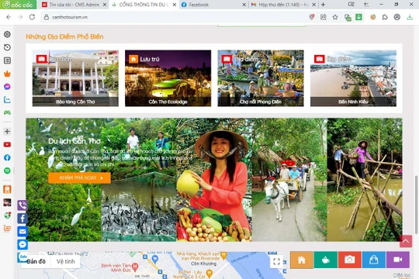Select the blue shopping bag map filter

373,260
